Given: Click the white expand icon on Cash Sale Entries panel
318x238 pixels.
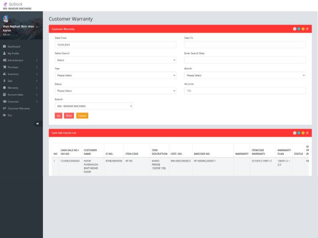Looking at the screenshot, I should pyautogui.click(x=295, y=133).
